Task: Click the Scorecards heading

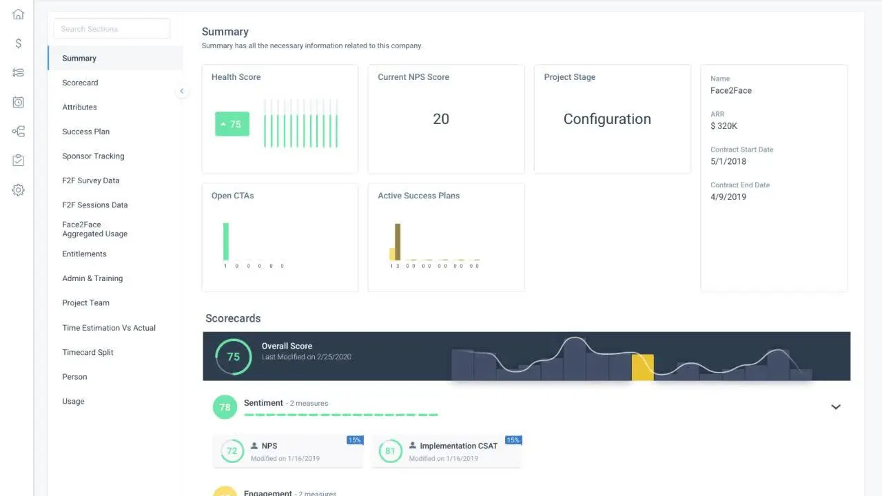Action: point(233,318)
